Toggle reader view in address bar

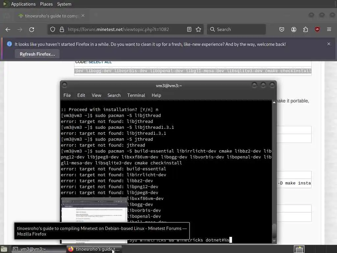point(189,29)
